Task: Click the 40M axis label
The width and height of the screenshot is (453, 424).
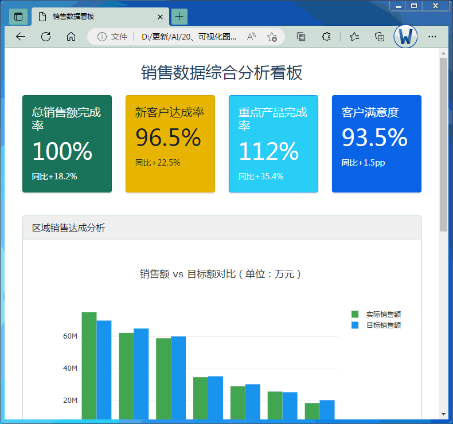Action: [x=70, y=368]
